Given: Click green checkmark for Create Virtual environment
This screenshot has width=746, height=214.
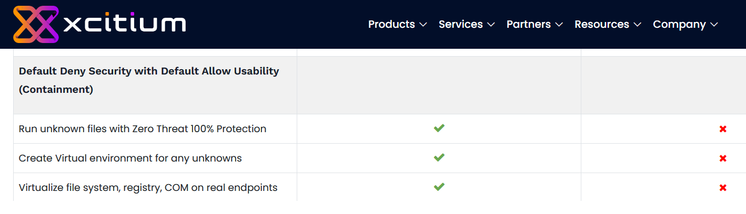Looking at the screenshot, I should click(x=439, y=157).
